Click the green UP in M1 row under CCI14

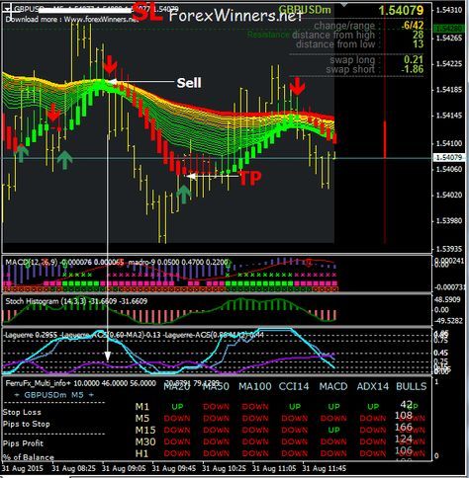click(x=295, y=407)
